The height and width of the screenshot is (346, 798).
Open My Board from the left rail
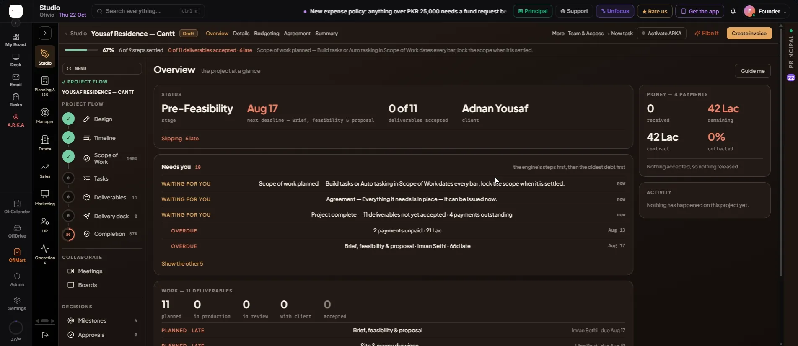[16, 40]
